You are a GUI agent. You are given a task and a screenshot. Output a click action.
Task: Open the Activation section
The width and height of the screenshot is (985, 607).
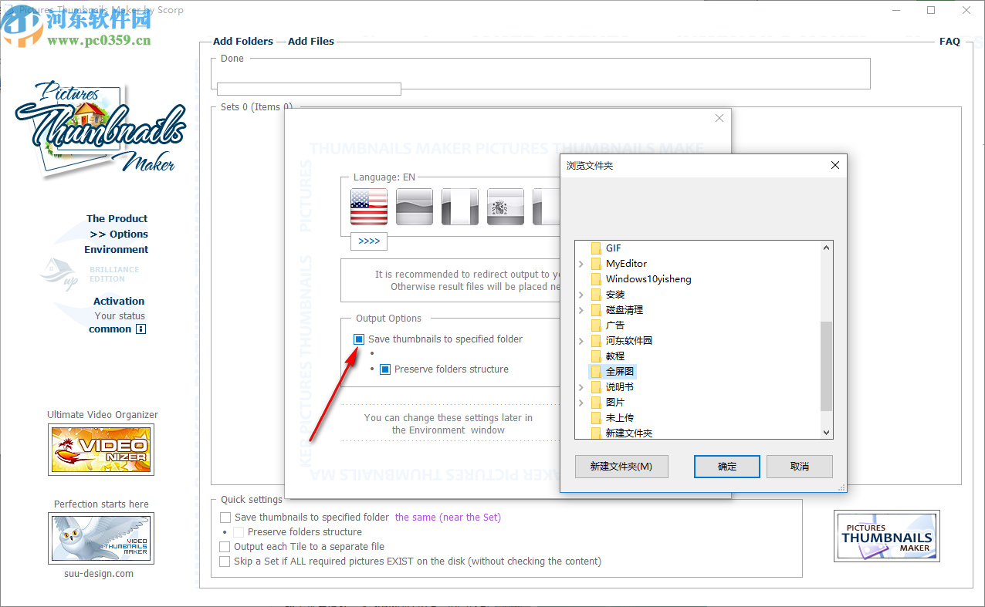tap(119, 302)
